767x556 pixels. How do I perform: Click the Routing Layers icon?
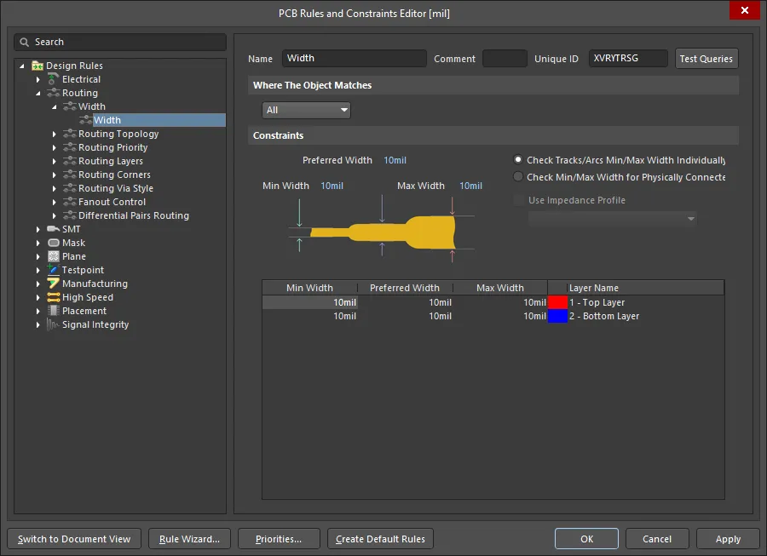(70, 161)
